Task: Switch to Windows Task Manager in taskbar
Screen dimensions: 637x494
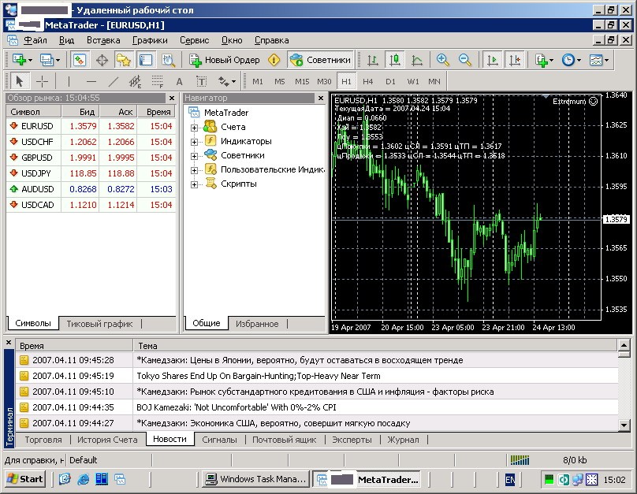Action: point(255,479)
